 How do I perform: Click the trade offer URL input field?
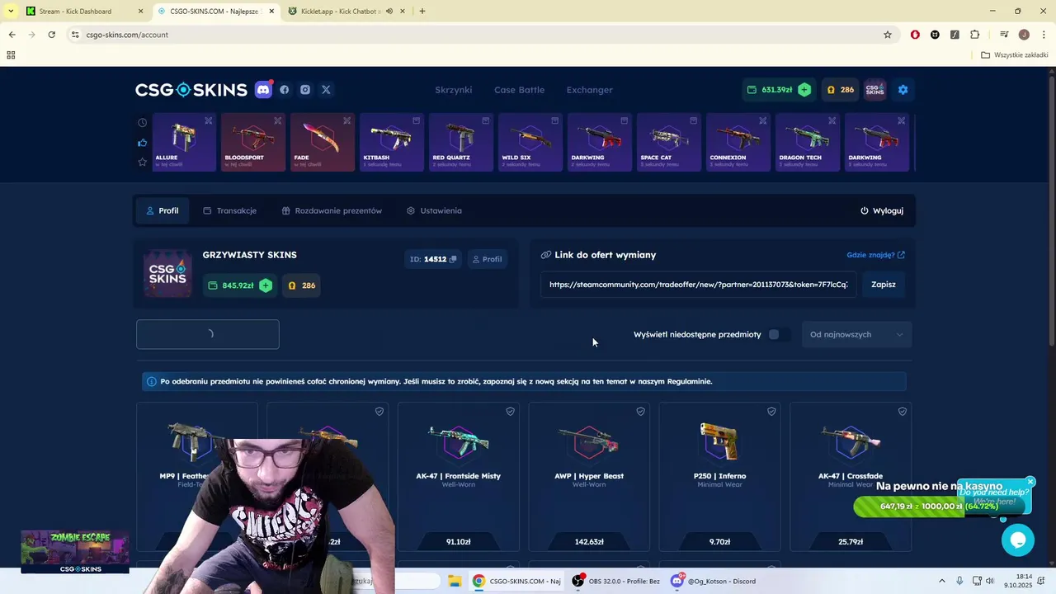(x=698, y=285)
